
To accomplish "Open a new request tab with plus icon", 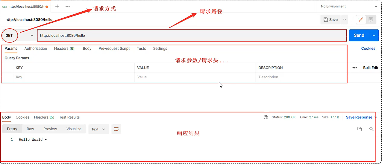I will (x=57, y=6).
